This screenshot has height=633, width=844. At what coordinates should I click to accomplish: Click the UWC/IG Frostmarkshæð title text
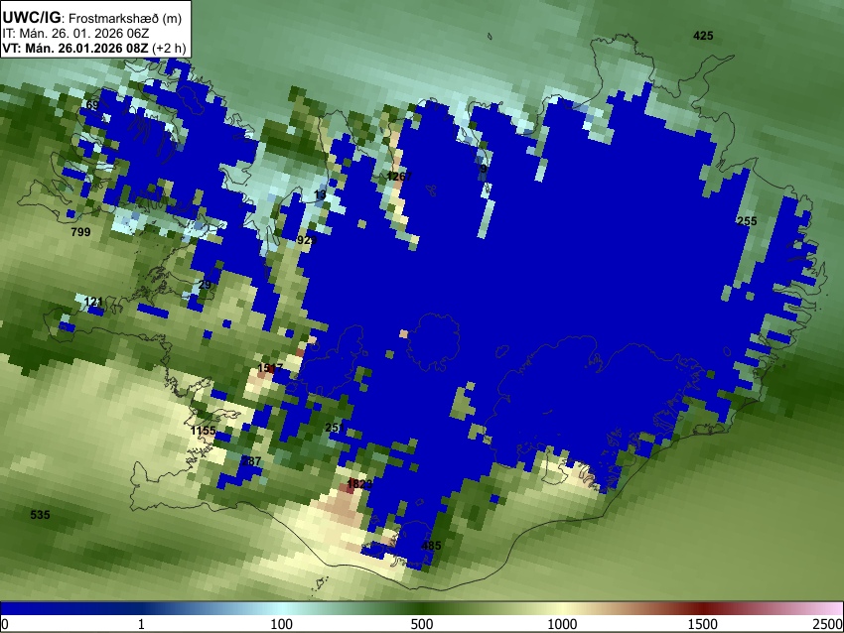(x=92, y=18)
